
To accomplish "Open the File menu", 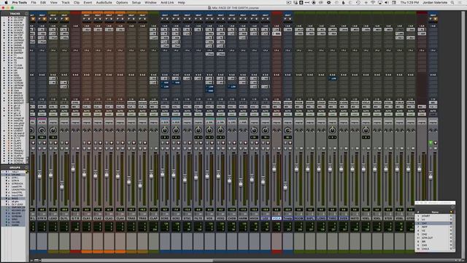I will tap(34, 2).
